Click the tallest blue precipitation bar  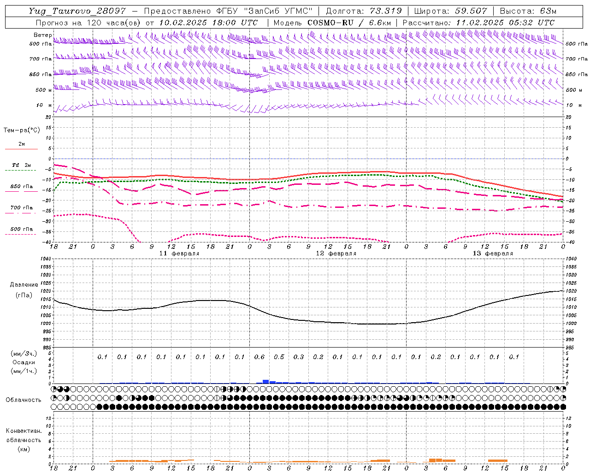point(266,381)
